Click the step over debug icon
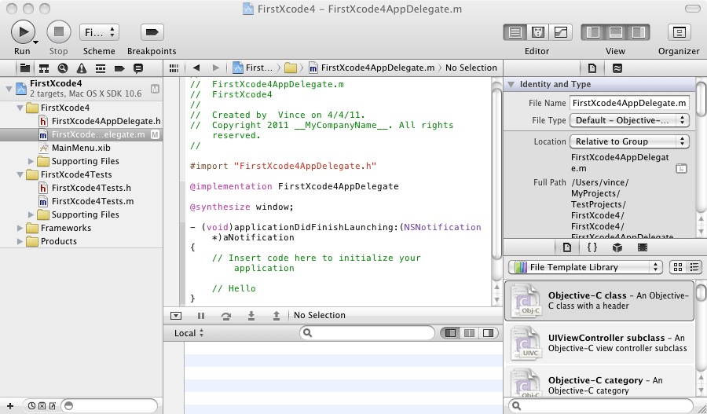The width and height of the screenshot is (707, 414). 225,316
